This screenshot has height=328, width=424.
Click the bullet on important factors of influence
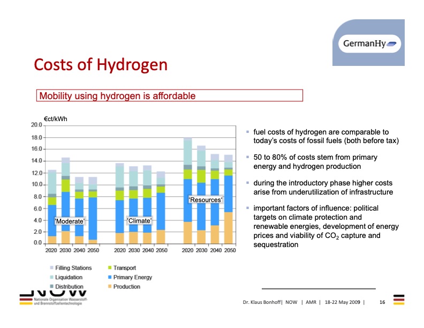pos(326,226)
